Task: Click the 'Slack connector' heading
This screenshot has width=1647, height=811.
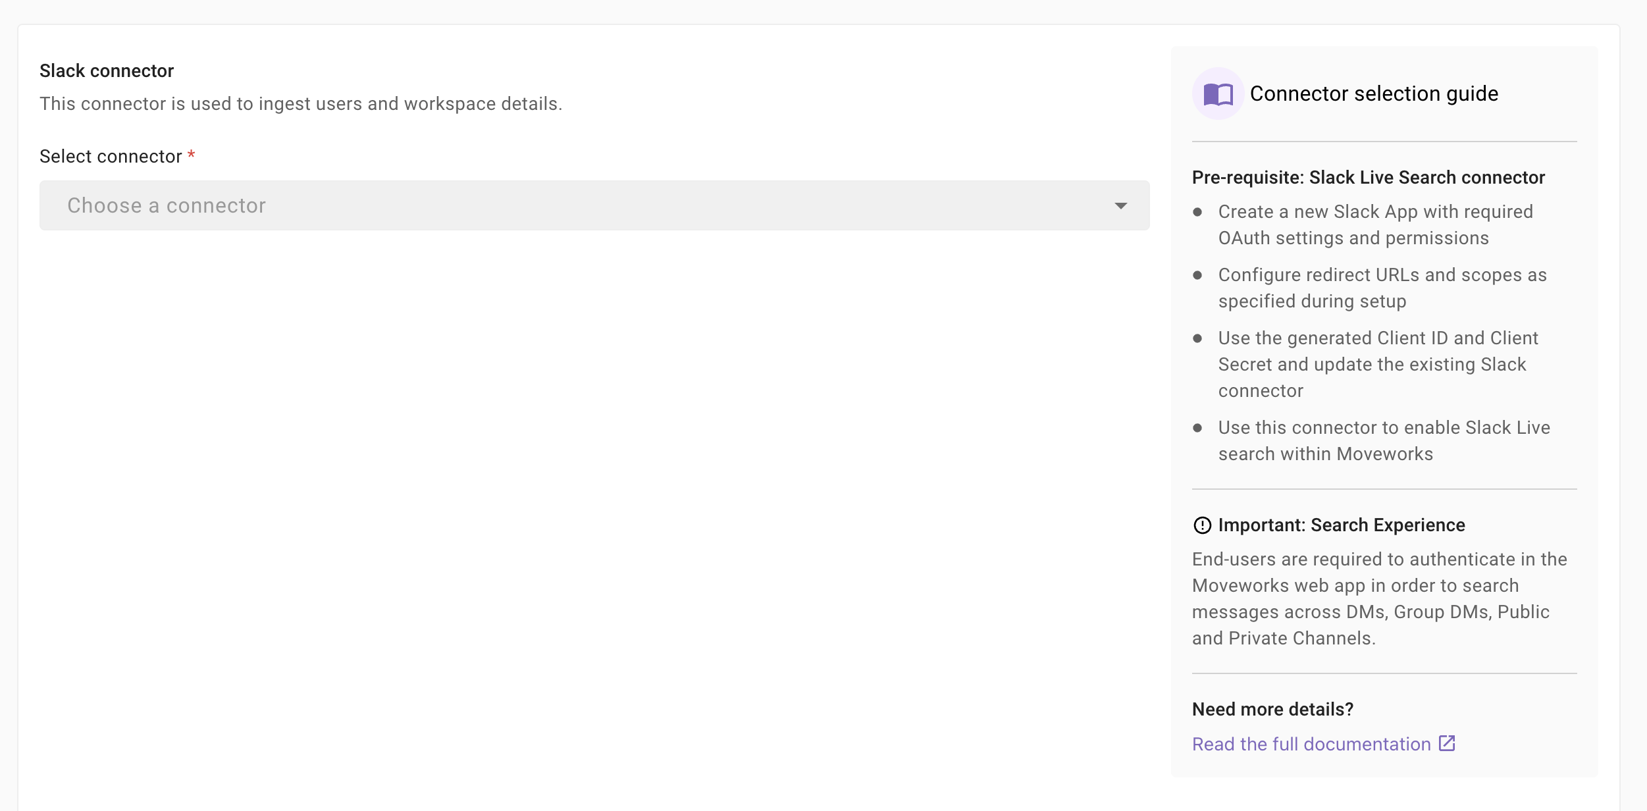Action: (107, 70)
